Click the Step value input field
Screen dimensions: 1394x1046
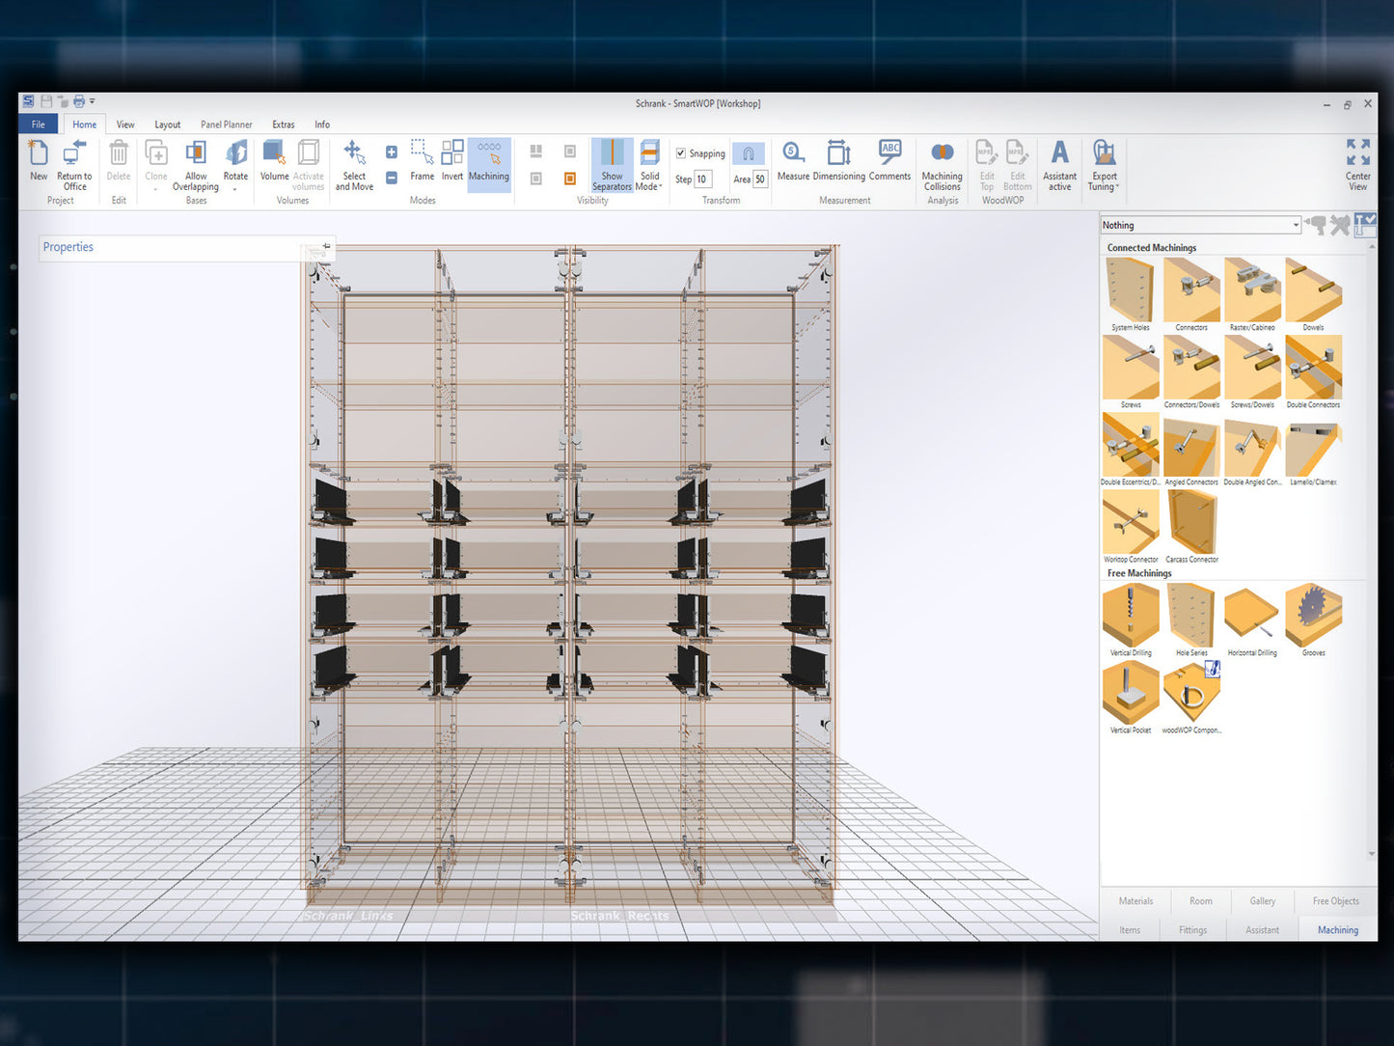703,179
